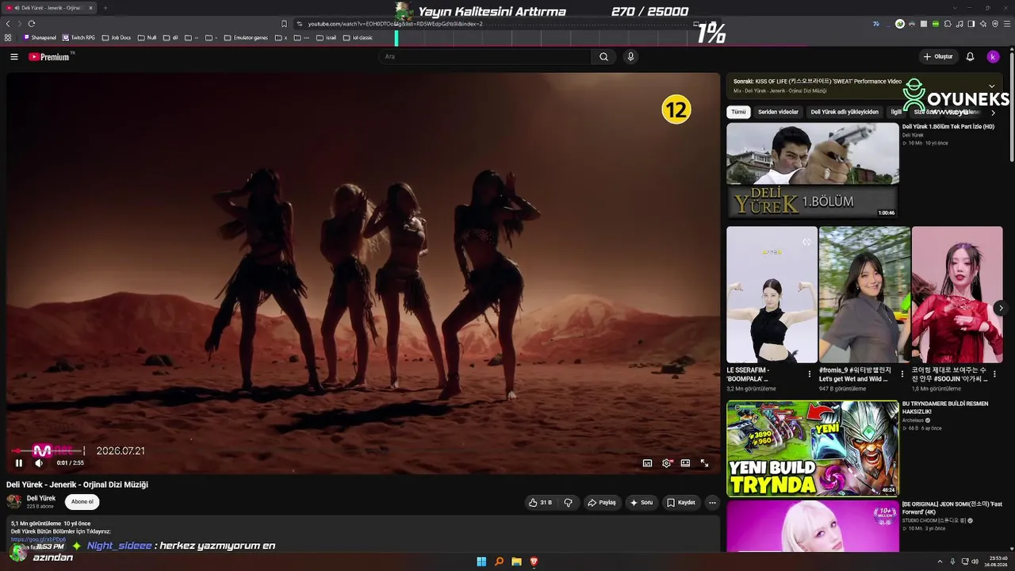Select Deli Yürek adlı yükleyiciden chip
The image size is (1015, 571).
[845, 113]
